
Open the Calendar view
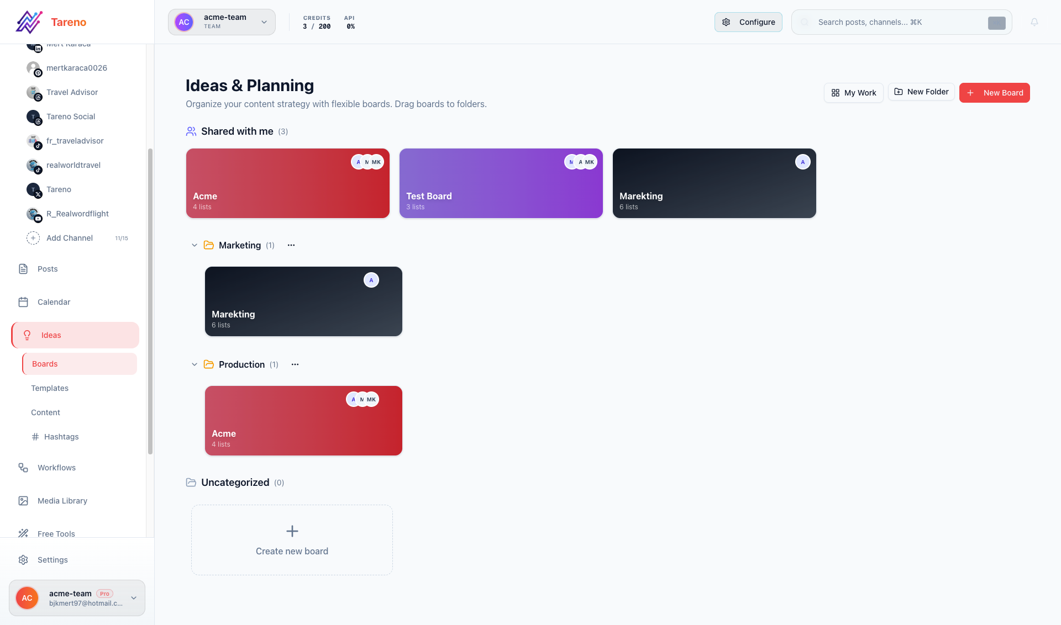(53, 302)
